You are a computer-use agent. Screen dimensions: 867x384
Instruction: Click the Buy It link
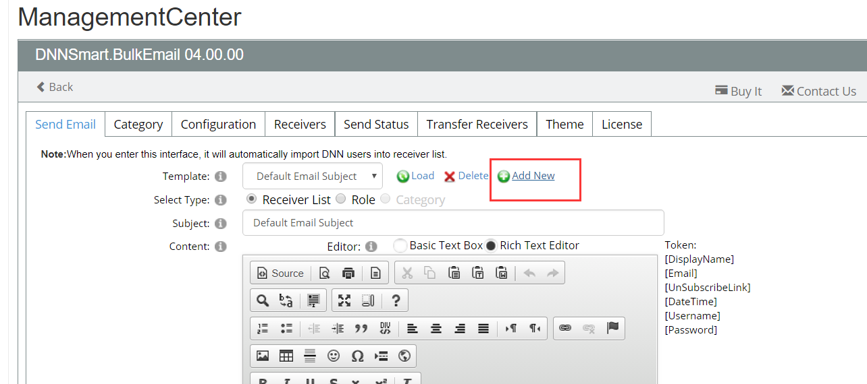738,91
